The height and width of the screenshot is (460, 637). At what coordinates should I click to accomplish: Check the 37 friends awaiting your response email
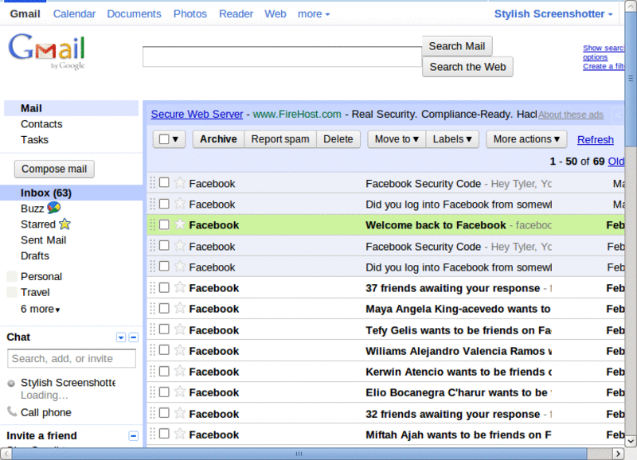click(164, 287)
